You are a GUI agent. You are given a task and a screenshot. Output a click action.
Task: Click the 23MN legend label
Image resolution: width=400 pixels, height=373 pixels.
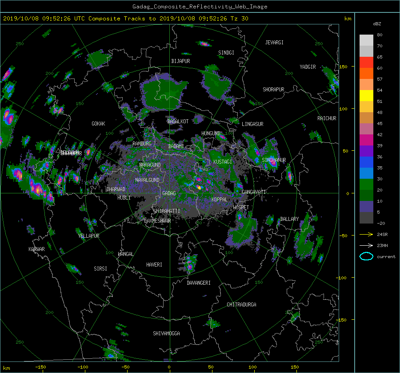click(x=382, y=246)
